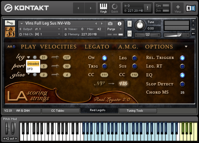Toggle the PV performance view button
Image resolution: width=199 pixels, height=143 pixels.
(x=193, y=33)
